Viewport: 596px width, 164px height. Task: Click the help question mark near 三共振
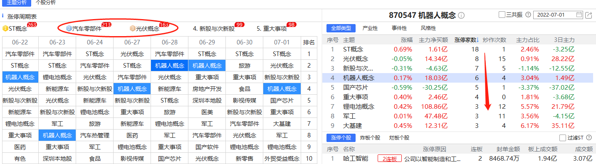tap(528, 15)
